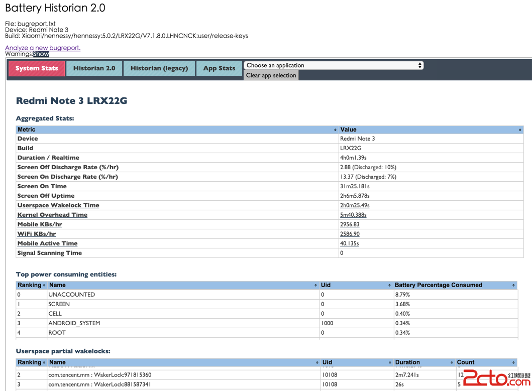Click the 40.135s mobile active value

tap(349, 243)
